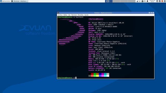Click the Font Sans (11pt) line
The width and height of the screenshot is (166, 93).
(101, 48)
